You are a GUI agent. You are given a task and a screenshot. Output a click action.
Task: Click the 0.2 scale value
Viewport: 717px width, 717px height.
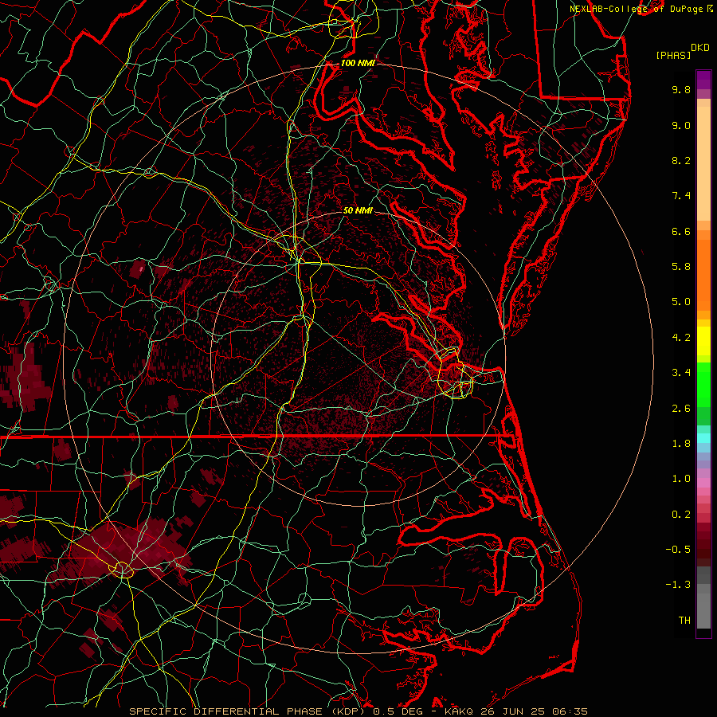coord(681,515)
